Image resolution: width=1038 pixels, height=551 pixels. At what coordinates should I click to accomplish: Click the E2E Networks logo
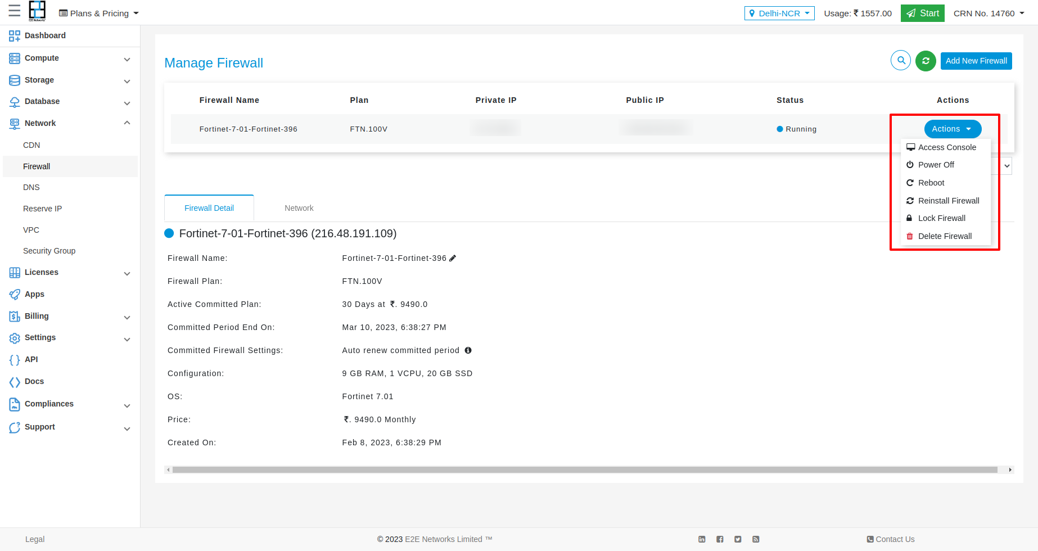point(37,11)
